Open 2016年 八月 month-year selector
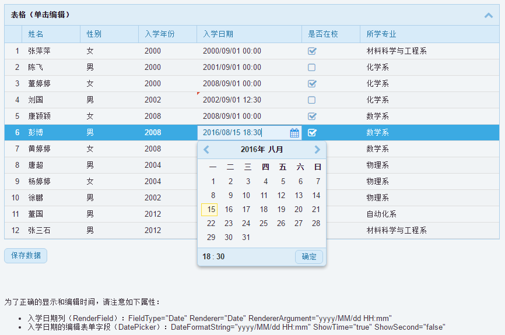Screen dimensions: 505x335 (262, 150)
